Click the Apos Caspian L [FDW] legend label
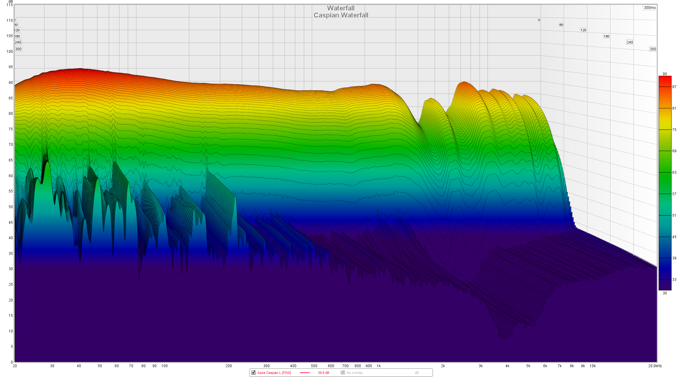682x377 pixels. (274, 373)
